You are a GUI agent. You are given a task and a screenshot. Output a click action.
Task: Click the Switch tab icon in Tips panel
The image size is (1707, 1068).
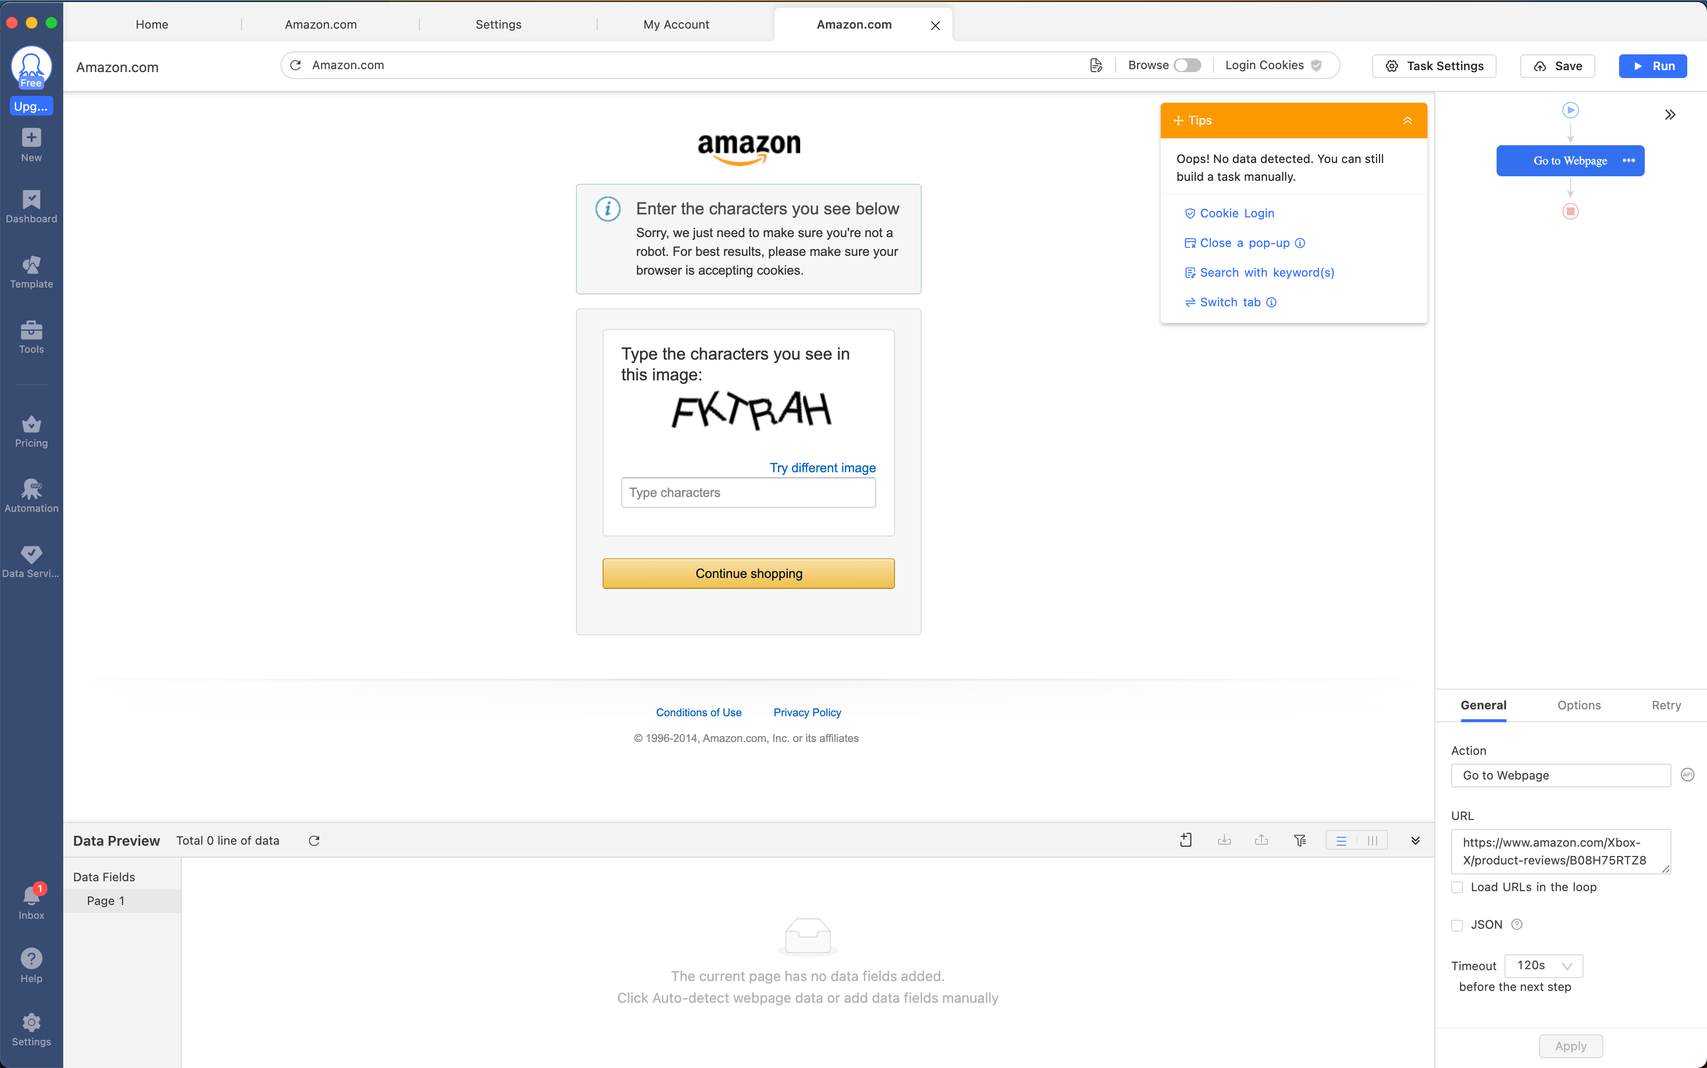(1188, 301)
